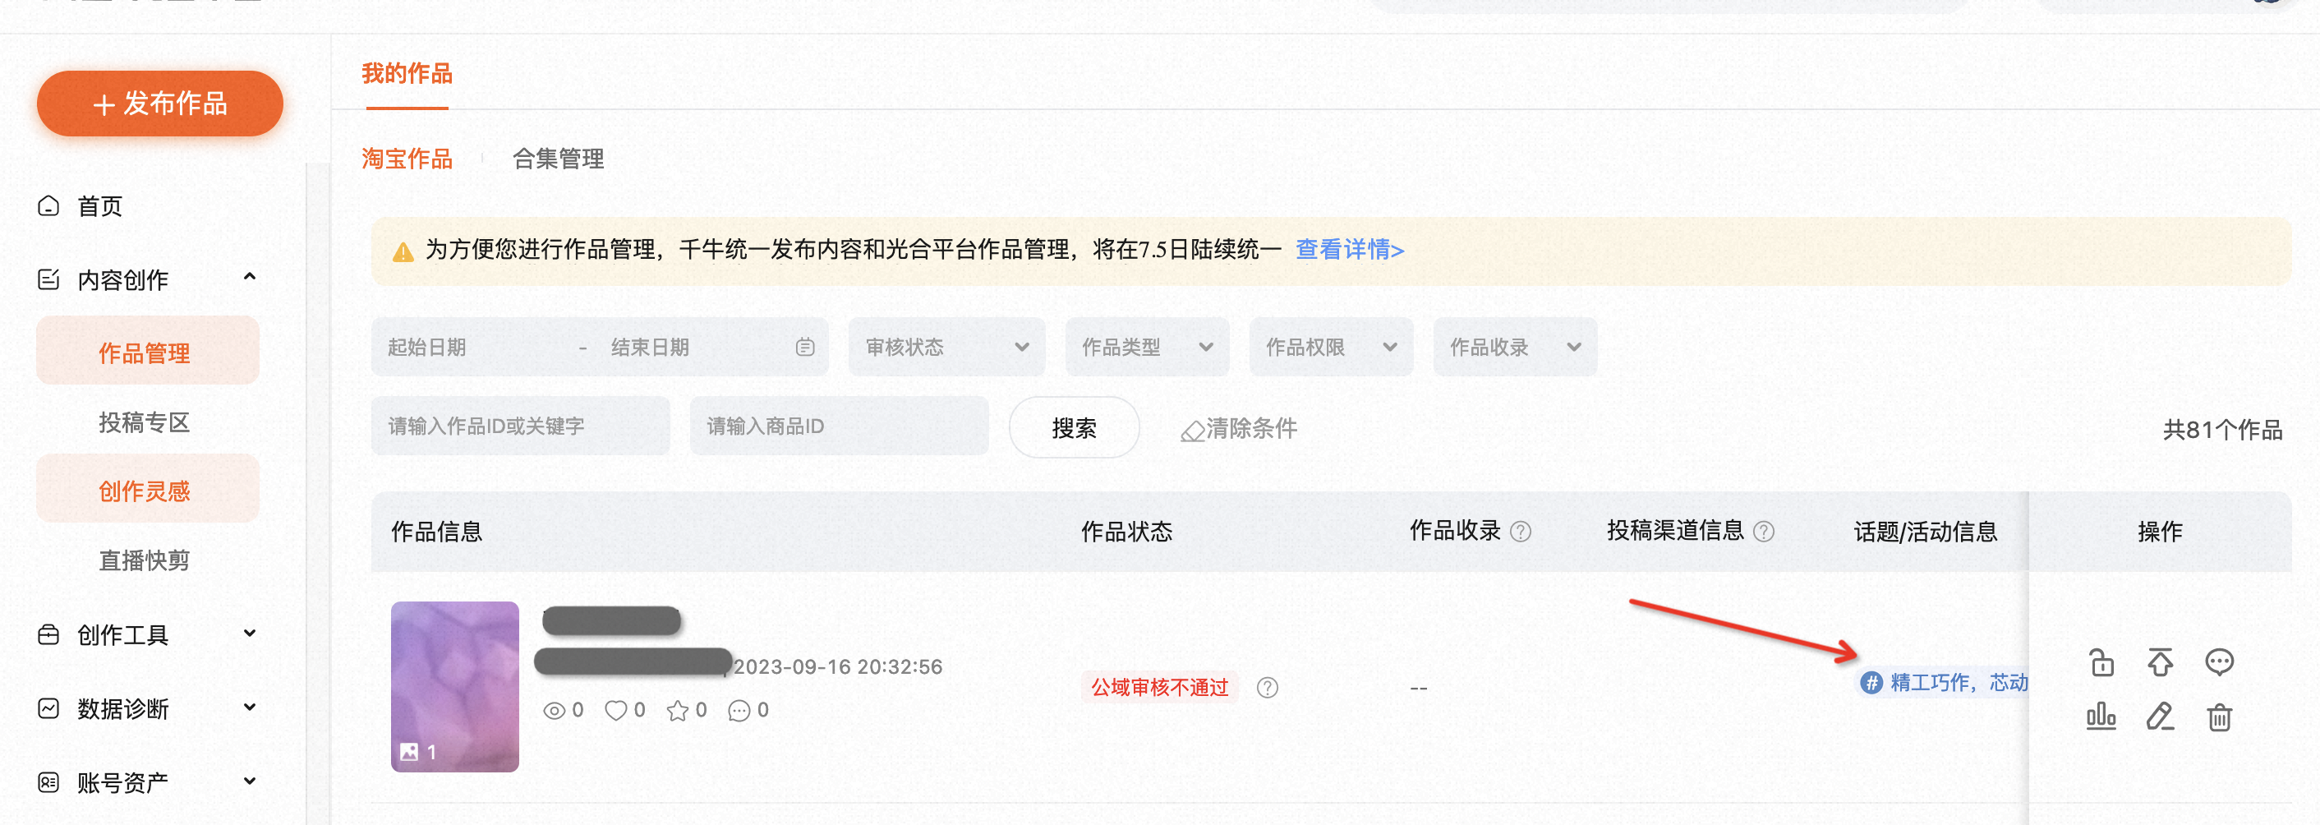Open the 作品权限 dropdown filter
This screenshot has width=2320, height=825.
(1330, 348)
